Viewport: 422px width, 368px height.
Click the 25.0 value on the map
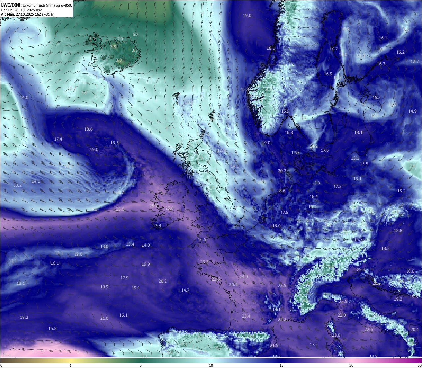tap(120, 209)
